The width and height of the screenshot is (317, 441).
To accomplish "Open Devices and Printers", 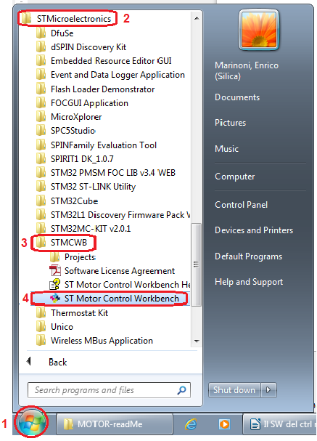I will coord(254,230).
